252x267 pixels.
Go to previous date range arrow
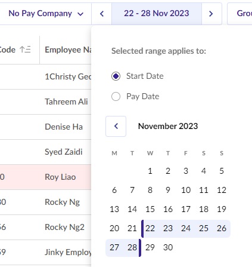pos(102,14)
